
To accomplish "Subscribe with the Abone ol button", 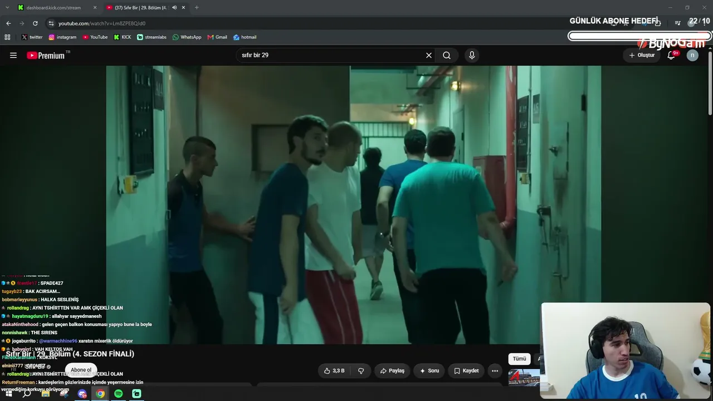I will tap(81, 370).
